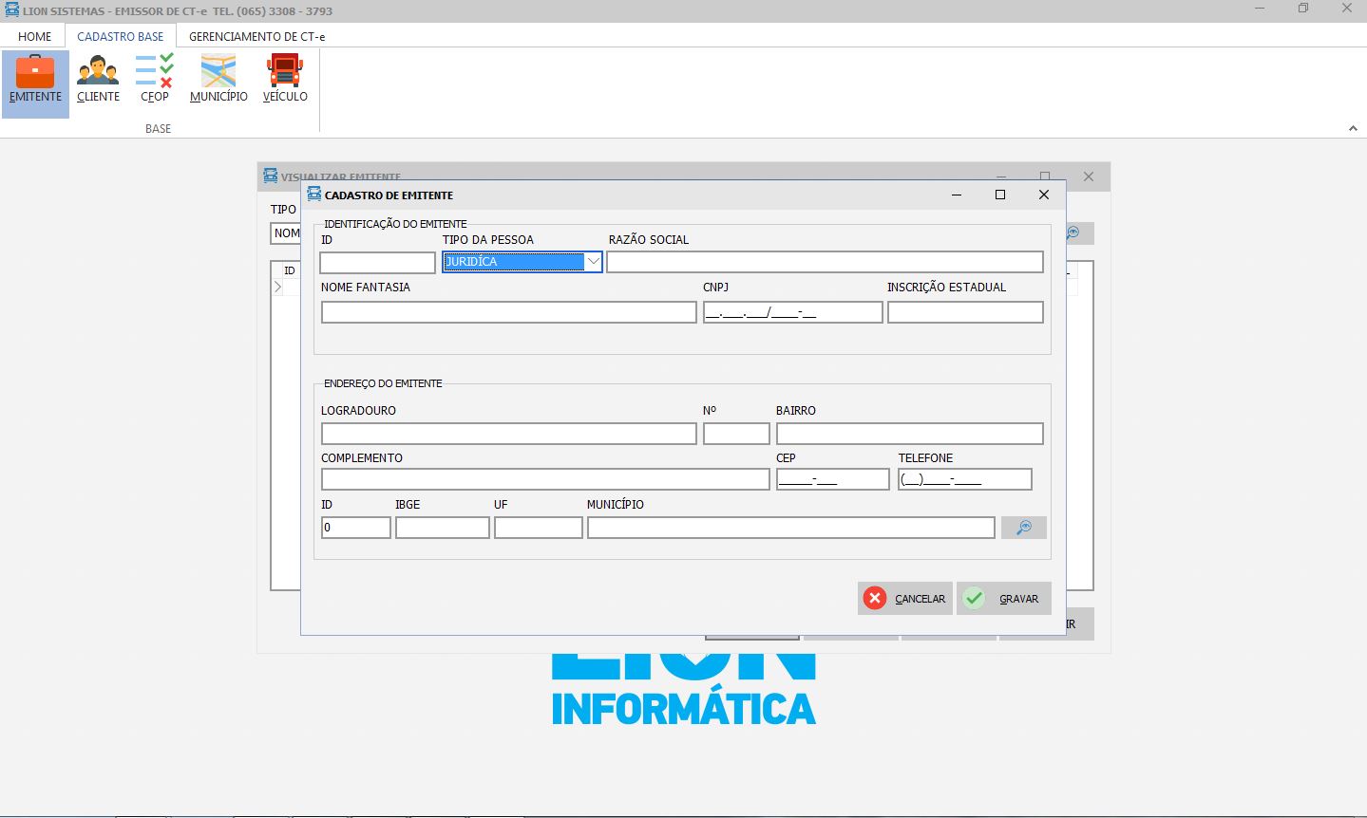The width and height of the screenshot is (1367, 818).
Task: Click the Razão Social input field
Action: coord(825,262)
